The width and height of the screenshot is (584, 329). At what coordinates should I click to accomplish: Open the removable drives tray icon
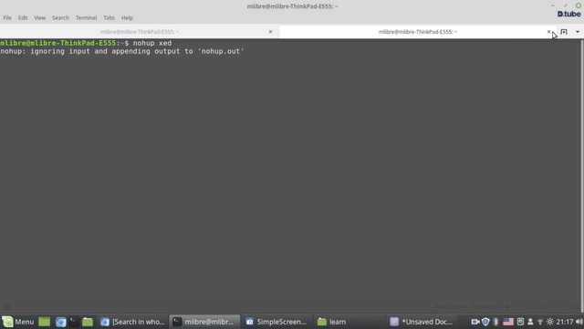click(x=520, y=322)
